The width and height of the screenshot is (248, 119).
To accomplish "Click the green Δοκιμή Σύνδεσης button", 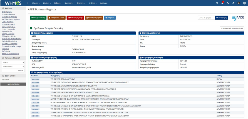I will click(x=38, y=18).
